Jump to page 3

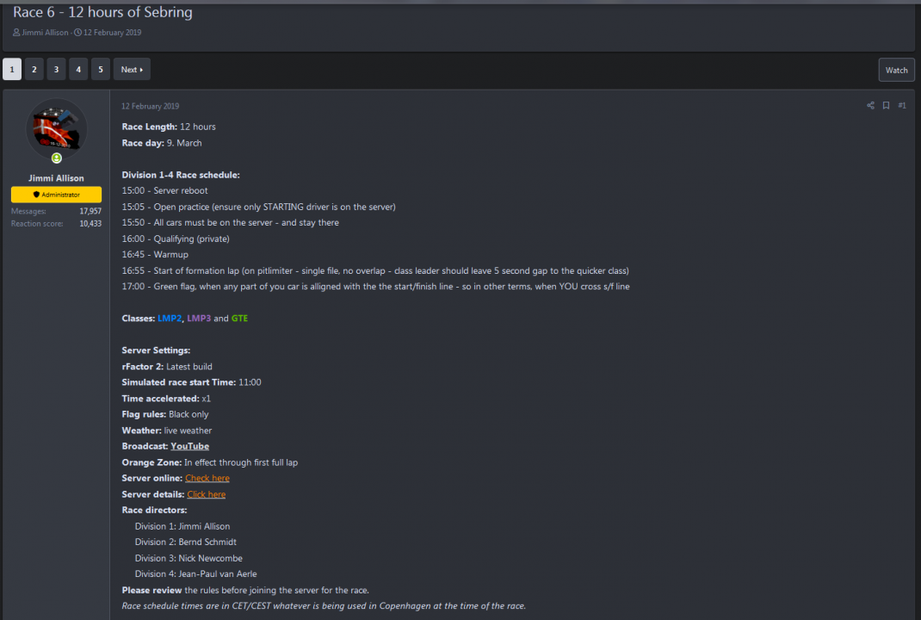pyautogui.click(x=57, y=70)
